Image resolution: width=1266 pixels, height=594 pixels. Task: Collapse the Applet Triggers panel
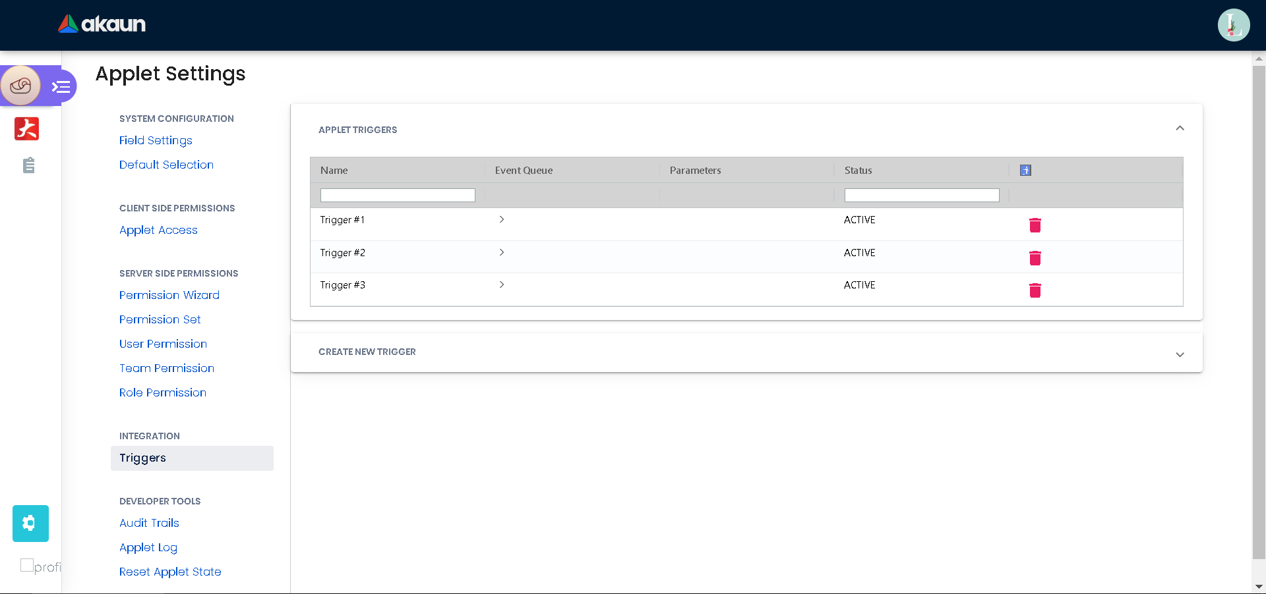tap(1180, 128)
